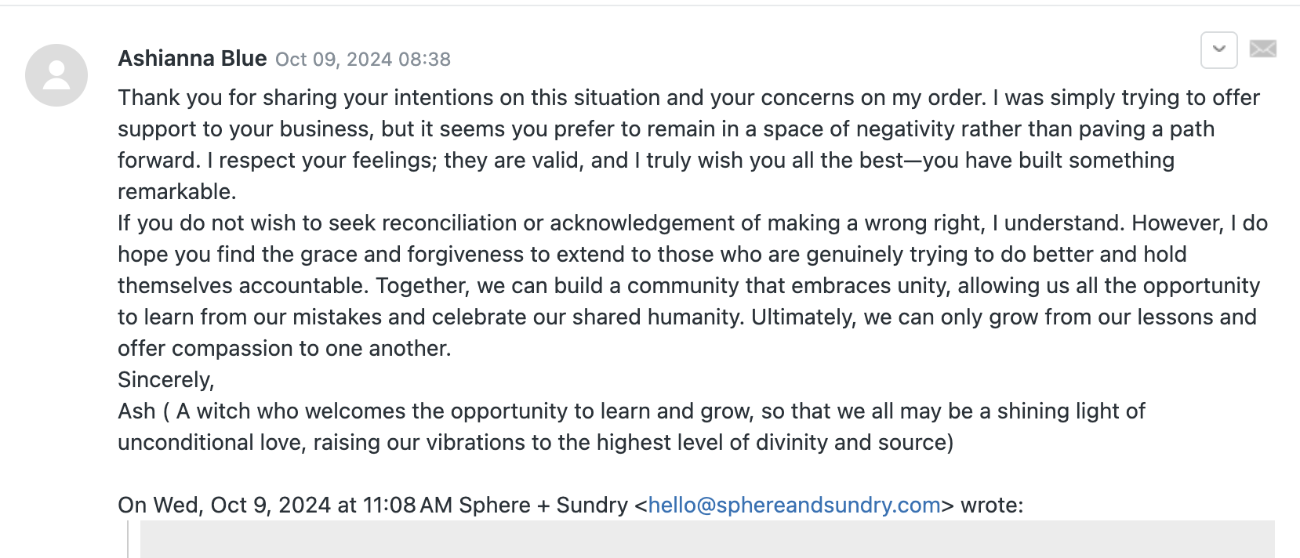
Task: Open the message options chevron dropdown
Action: tap(1218, 49)
